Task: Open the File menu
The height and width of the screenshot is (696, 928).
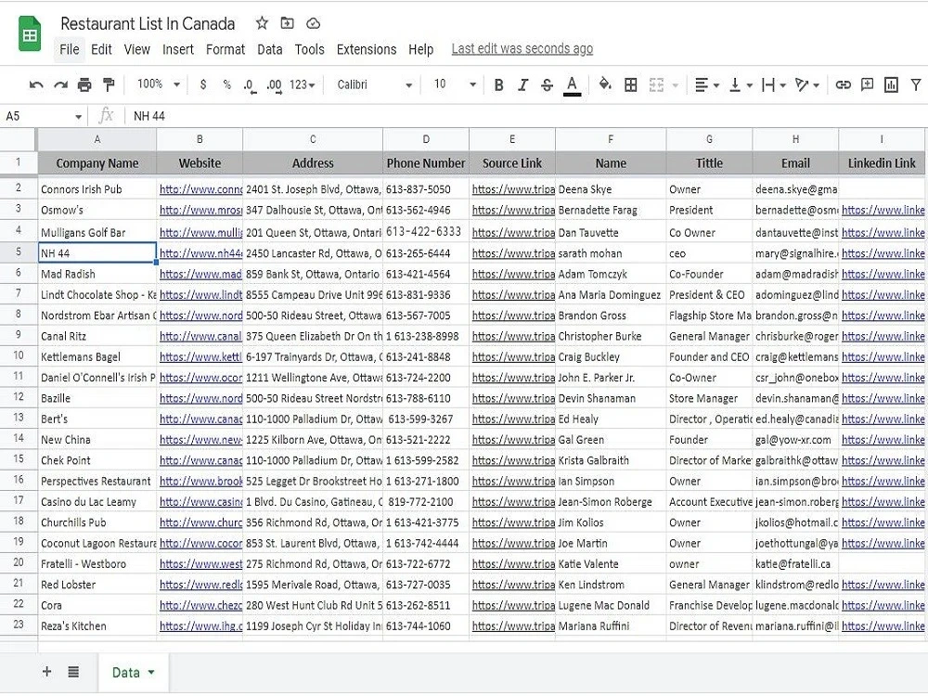Action: (x=70, y=49)
